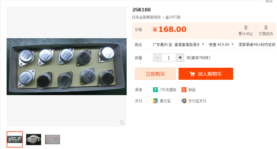Viewport: 277px width, 149px height.
Task: Expand the 快递 ¥15.00 shipping dropdown
Action: coord(221,45)
